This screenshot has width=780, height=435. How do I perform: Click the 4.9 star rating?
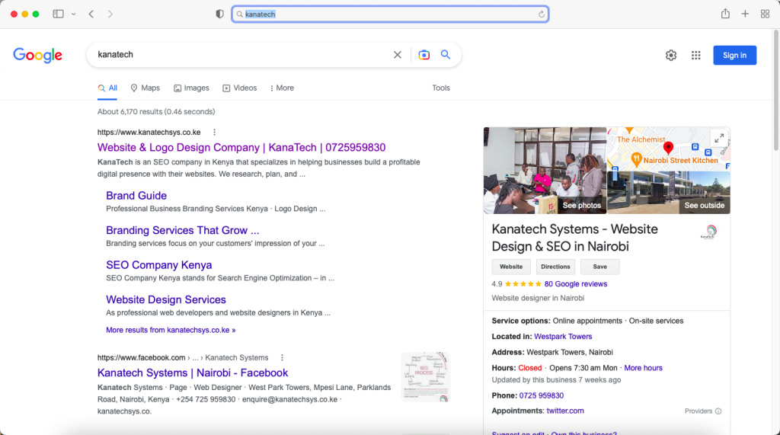(x=516, y=284)
